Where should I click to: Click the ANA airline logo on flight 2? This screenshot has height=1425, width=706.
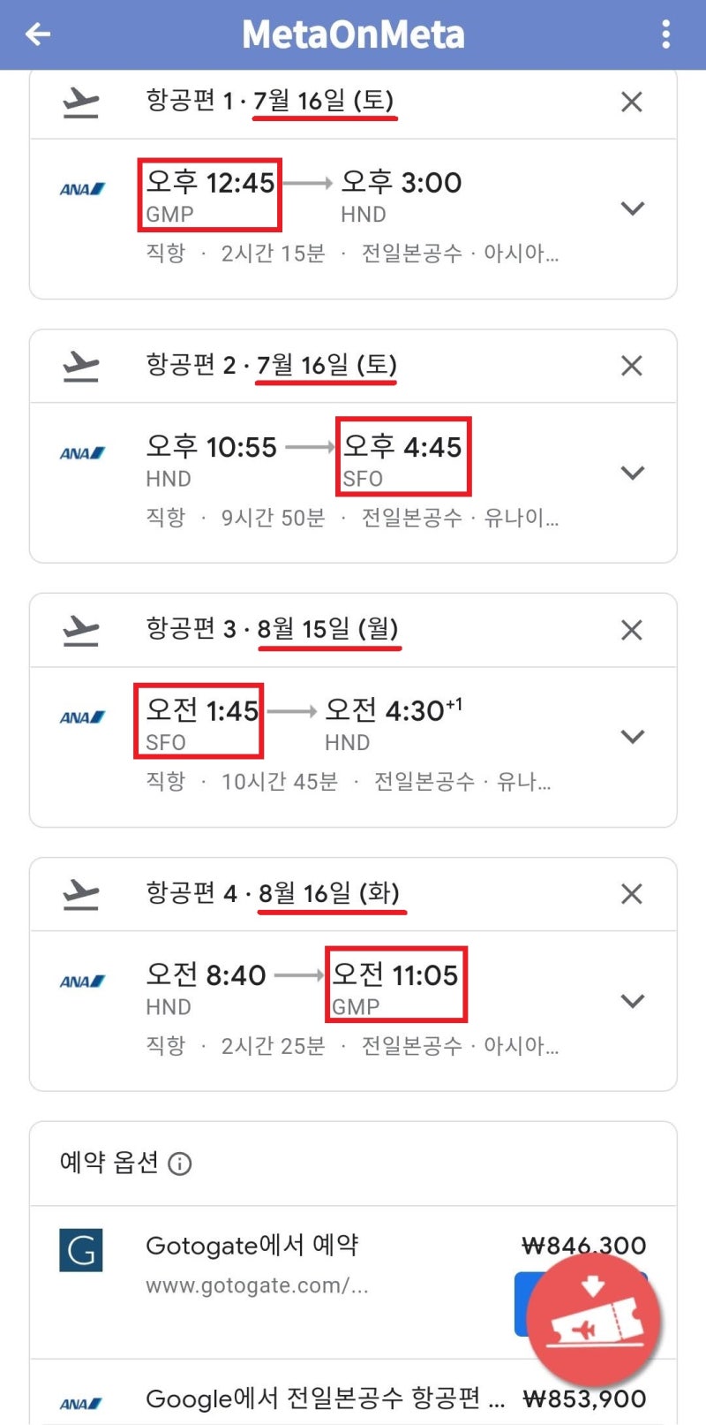click(x=82, y=452)
